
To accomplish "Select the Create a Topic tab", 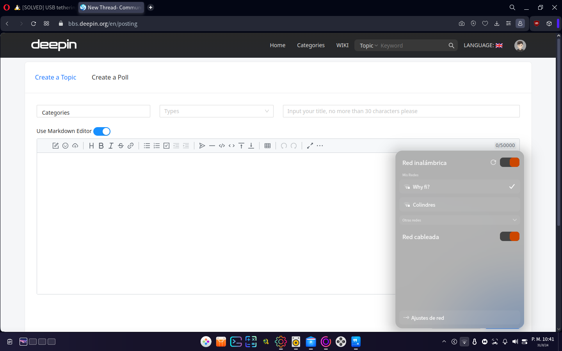I will click(x=56, y=77).
